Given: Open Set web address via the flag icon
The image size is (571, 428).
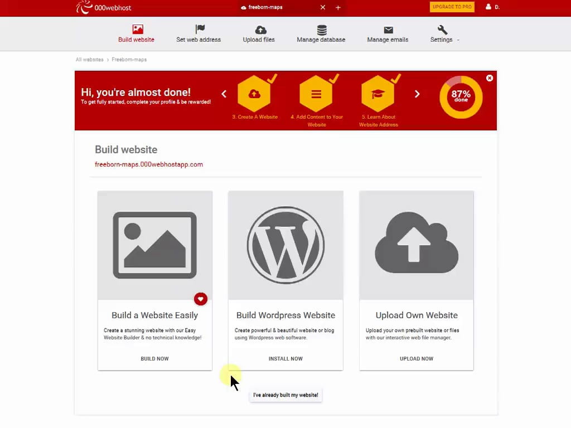Looking at the screenshot, I should click(199, 27).
